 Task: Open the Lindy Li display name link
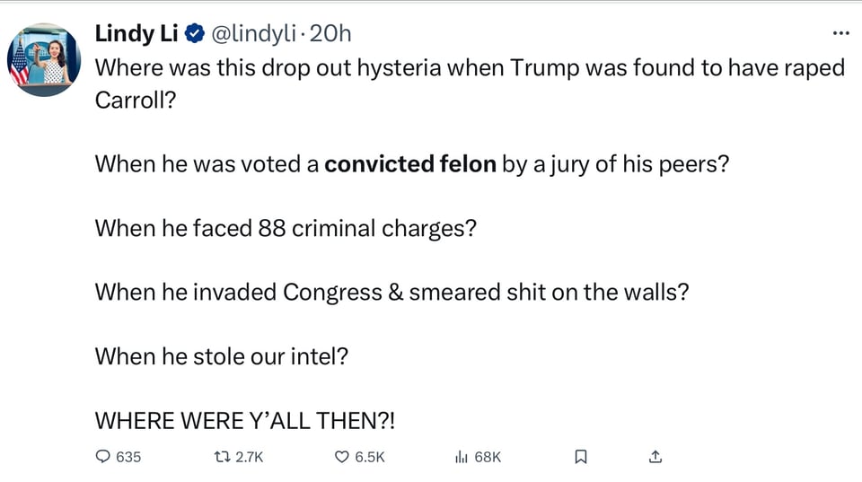[x=136, y=33]
